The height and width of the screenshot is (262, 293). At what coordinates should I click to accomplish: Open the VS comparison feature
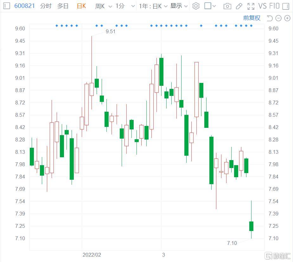263,6
